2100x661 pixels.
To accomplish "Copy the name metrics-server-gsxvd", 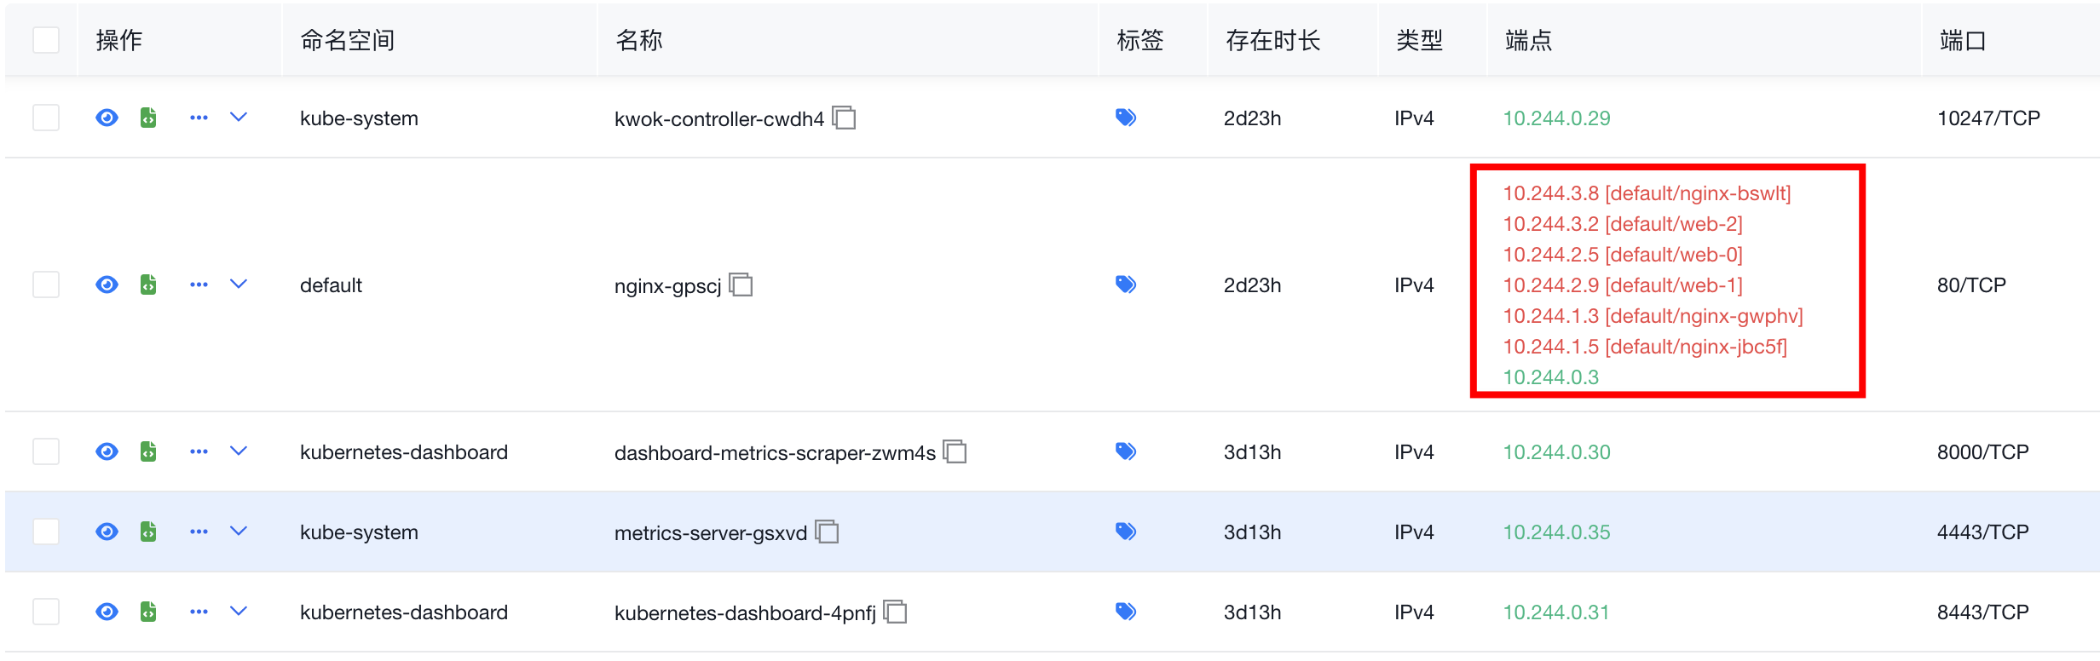I will pyautogui.click(x=827, y=532).
